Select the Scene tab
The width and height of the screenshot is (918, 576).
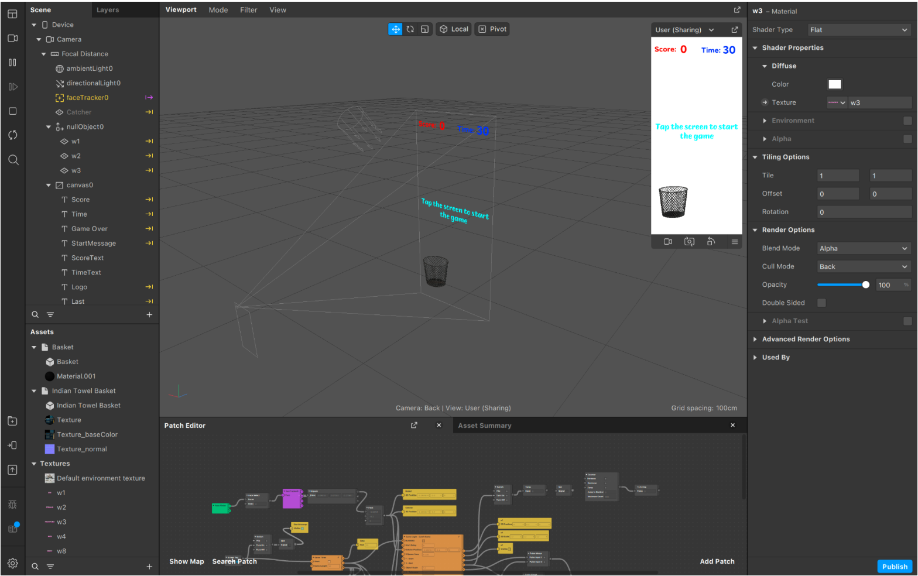pyautogui.click(x=41, y=10)
